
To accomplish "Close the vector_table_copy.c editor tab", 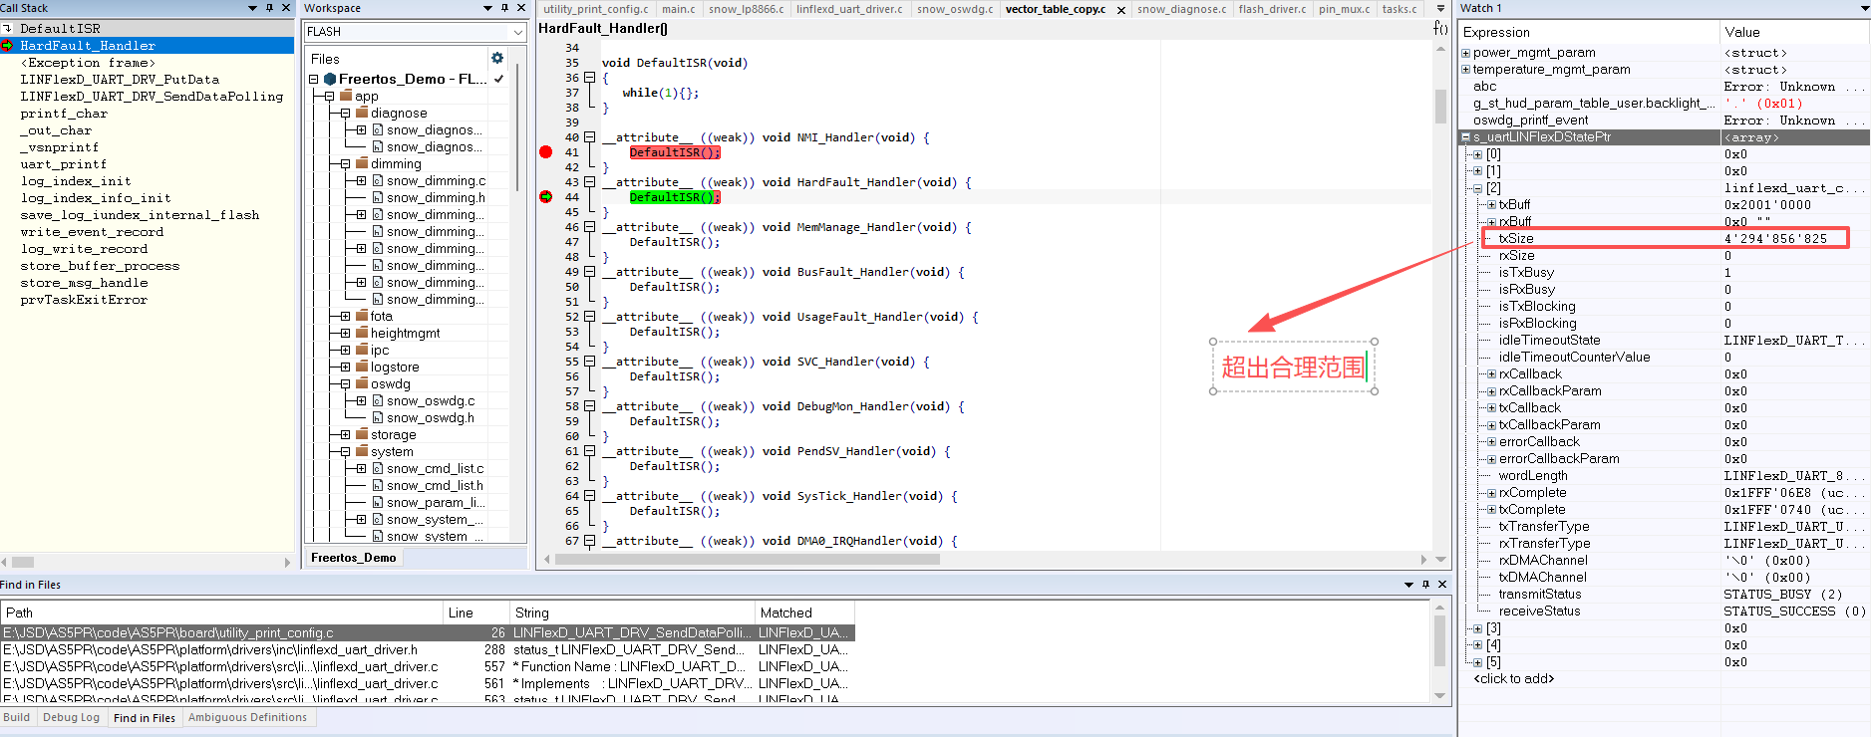I will click(x=1120, y=10).
